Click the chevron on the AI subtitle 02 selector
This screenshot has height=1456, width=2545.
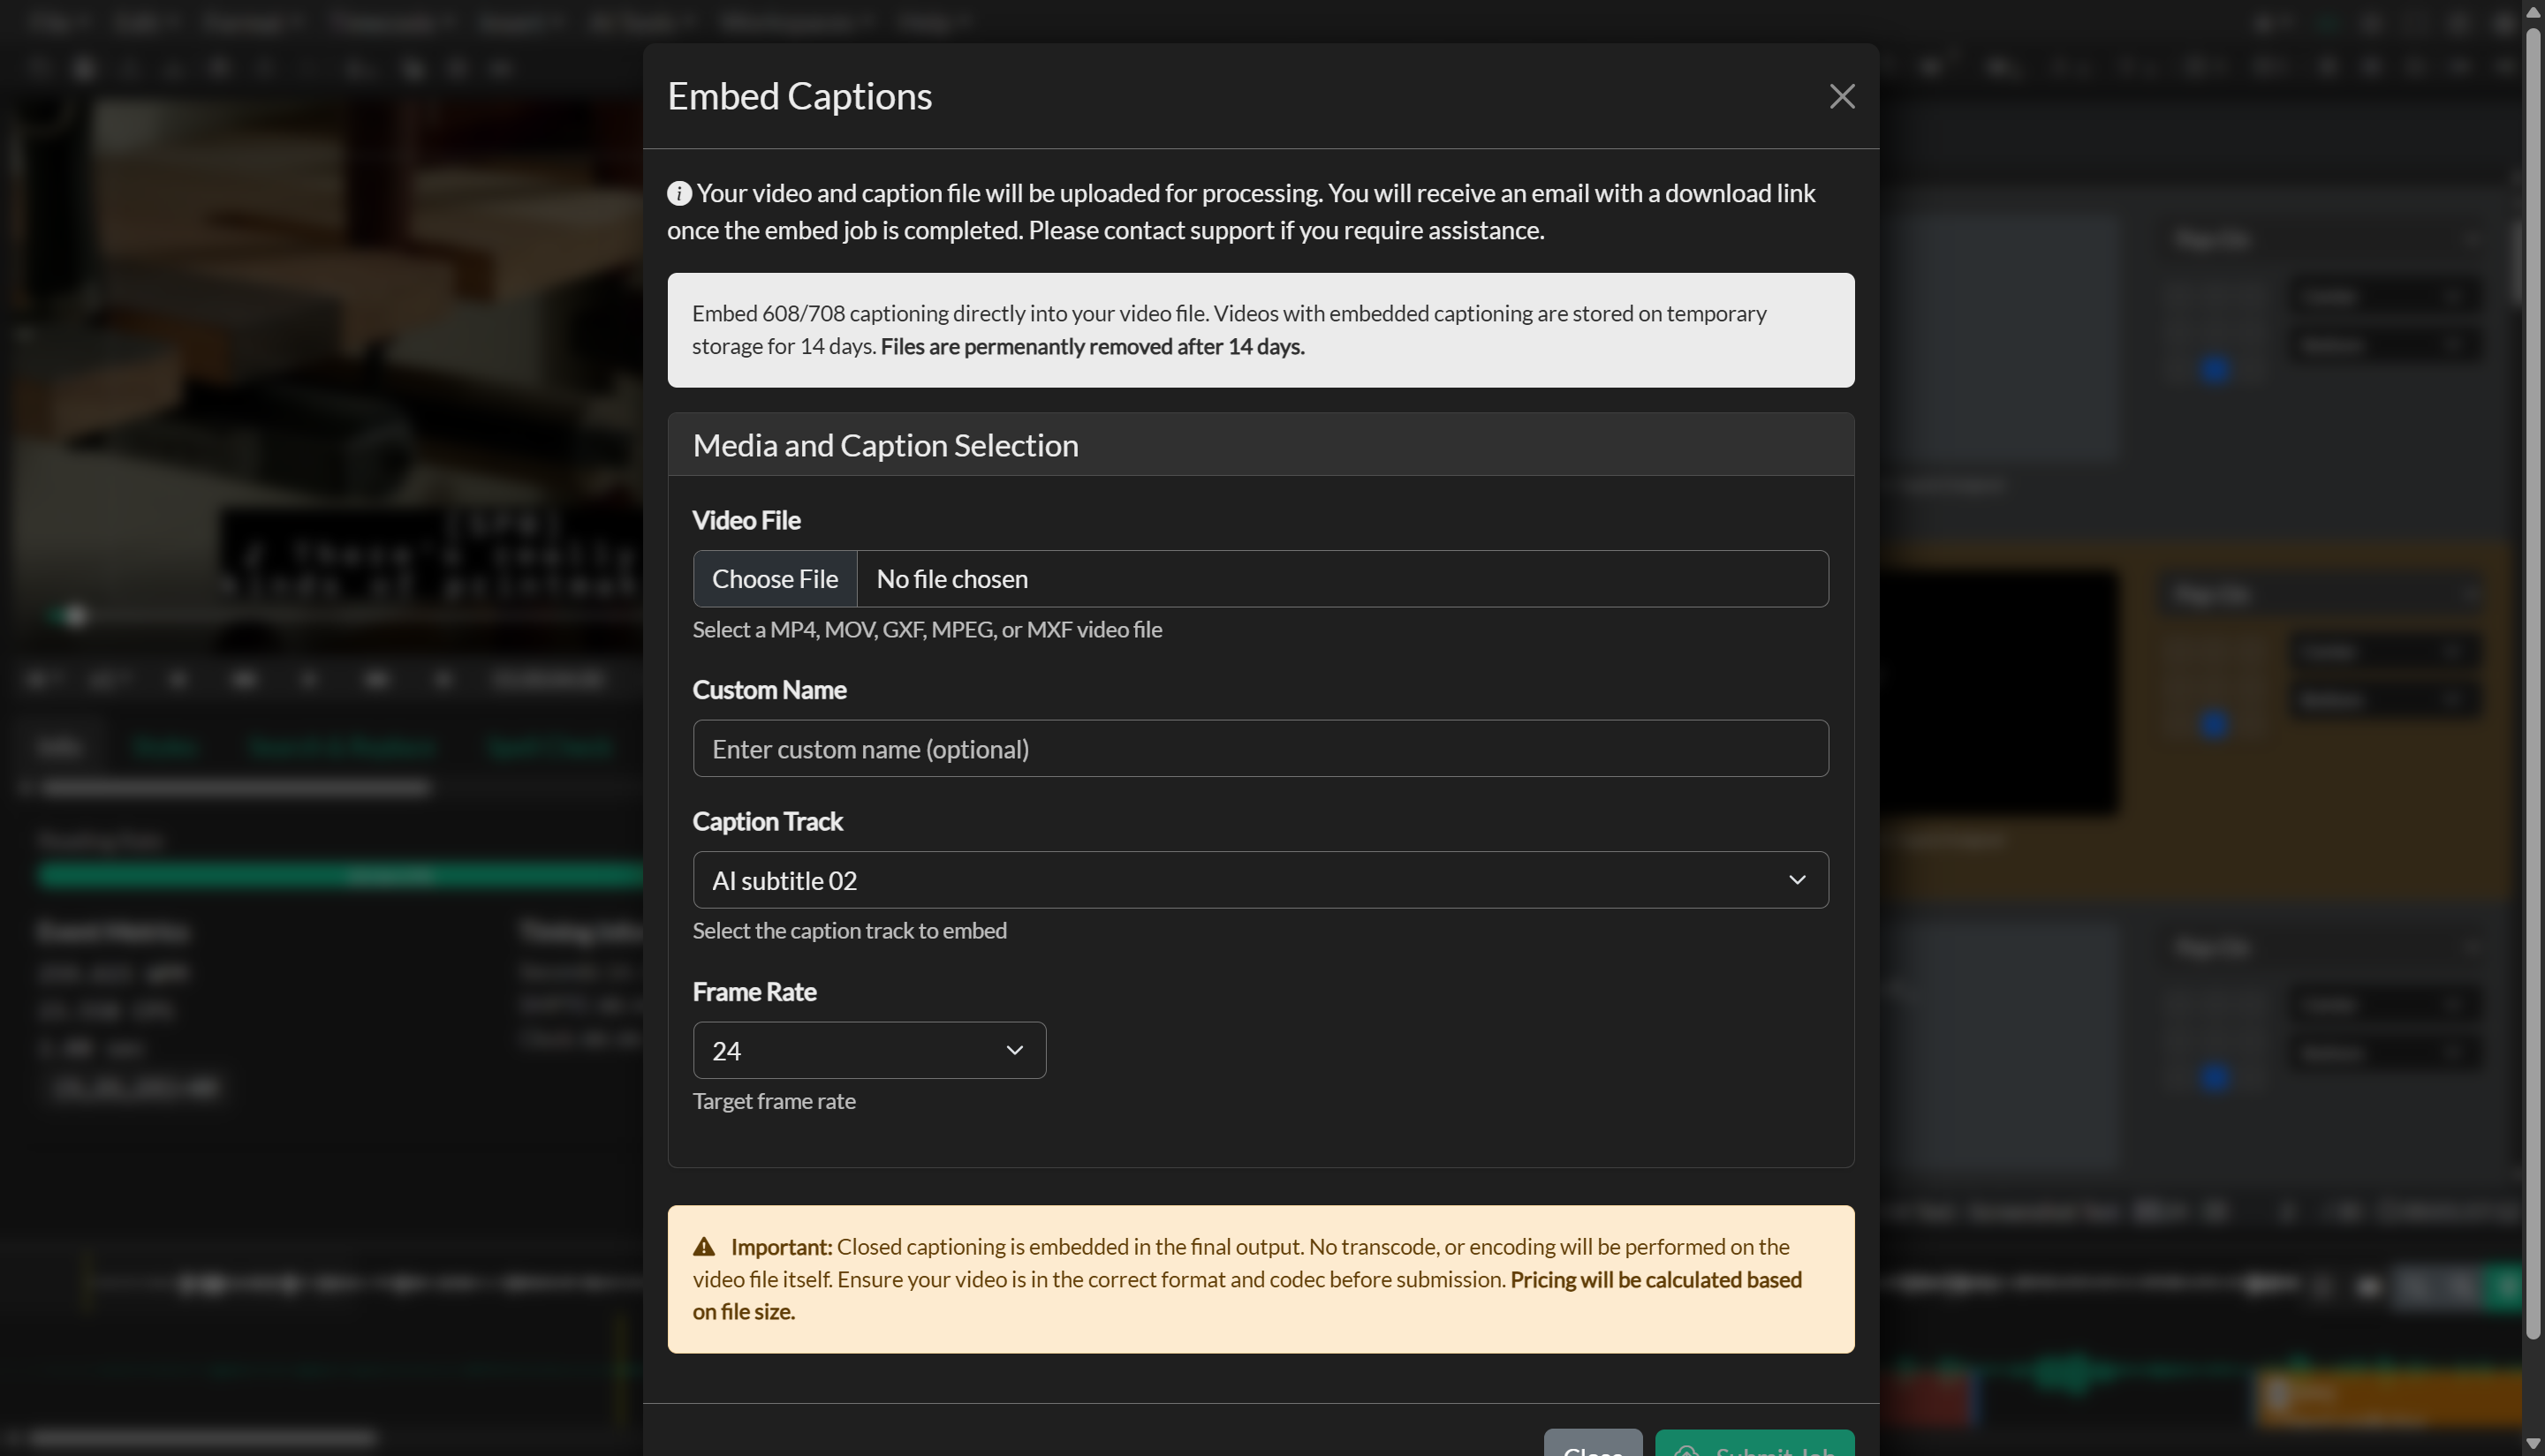[1797, 879]
